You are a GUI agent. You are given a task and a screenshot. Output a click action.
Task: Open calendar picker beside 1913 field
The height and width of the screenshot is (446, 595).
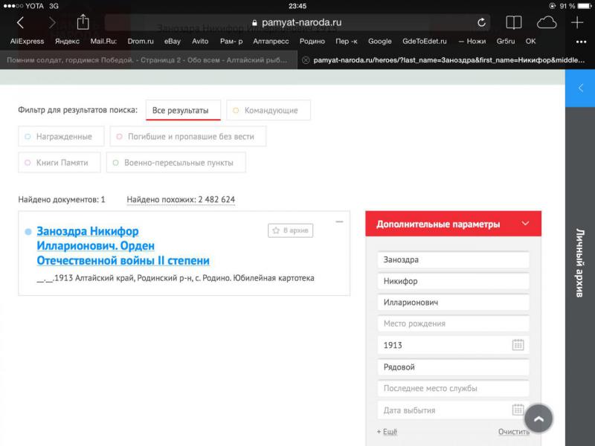click(518, 345)
